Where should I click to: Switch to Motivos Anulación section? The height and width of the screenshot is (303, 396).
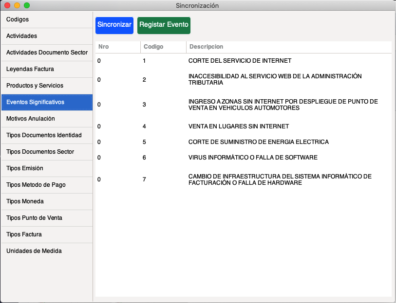(x=46, y=119)
